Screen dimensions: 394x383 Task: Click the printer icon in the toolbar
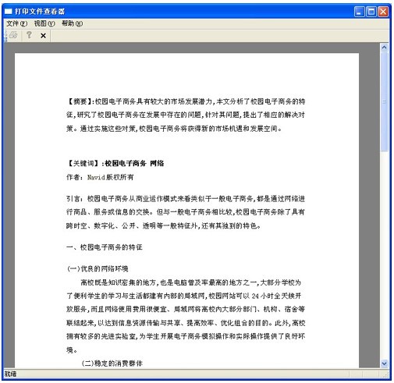13,35
